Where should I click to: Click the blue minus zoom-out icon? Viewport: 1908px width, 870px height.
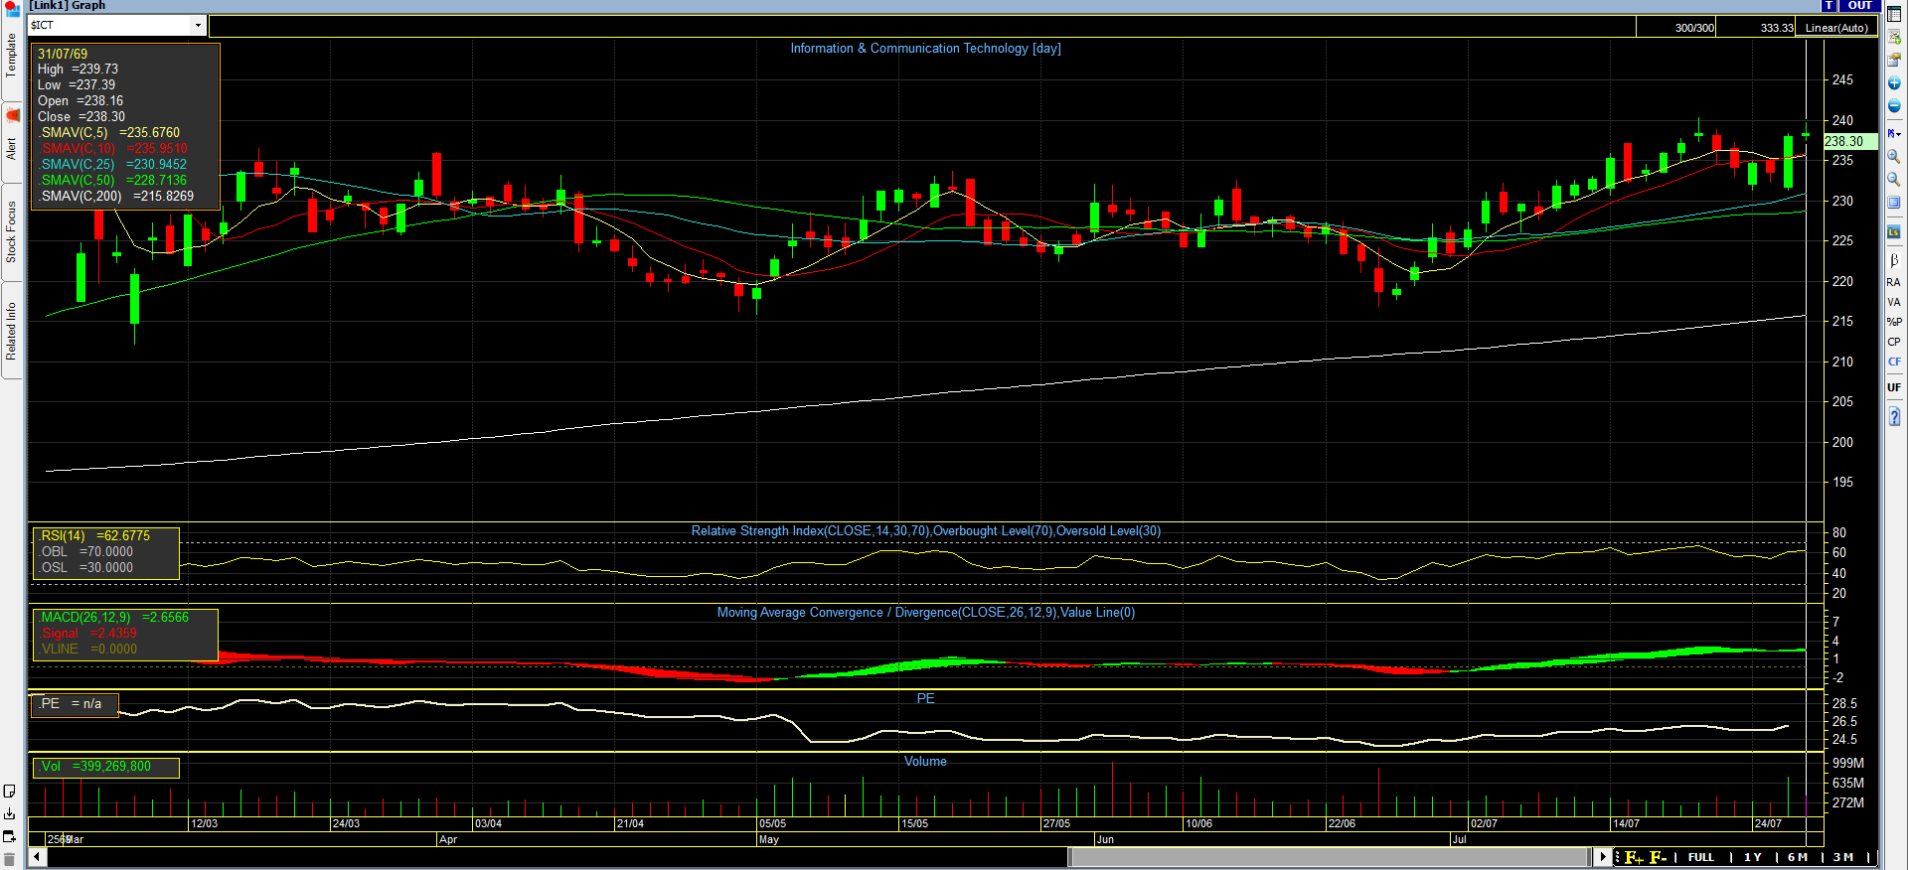click(x=1894, y=106)
